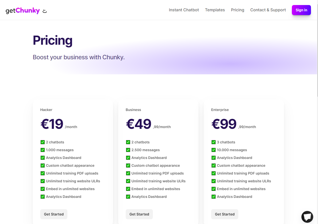Get Started with the Business plan
The image size is (318, 224).
139,214
